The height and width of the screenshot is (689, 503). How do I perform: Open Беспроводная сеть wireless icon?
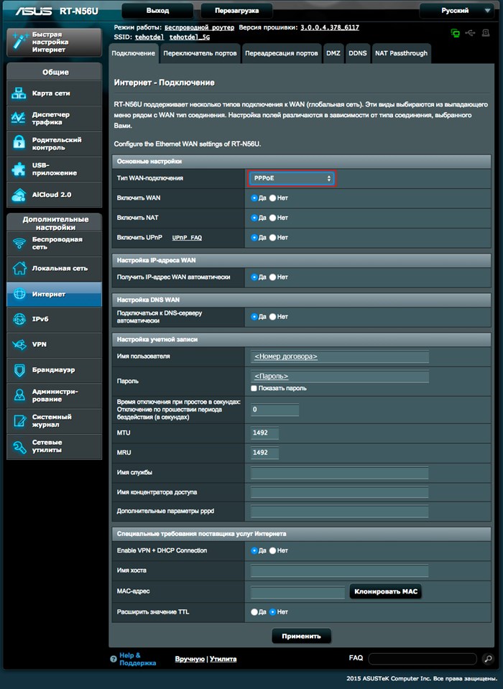tap(19, 243)
